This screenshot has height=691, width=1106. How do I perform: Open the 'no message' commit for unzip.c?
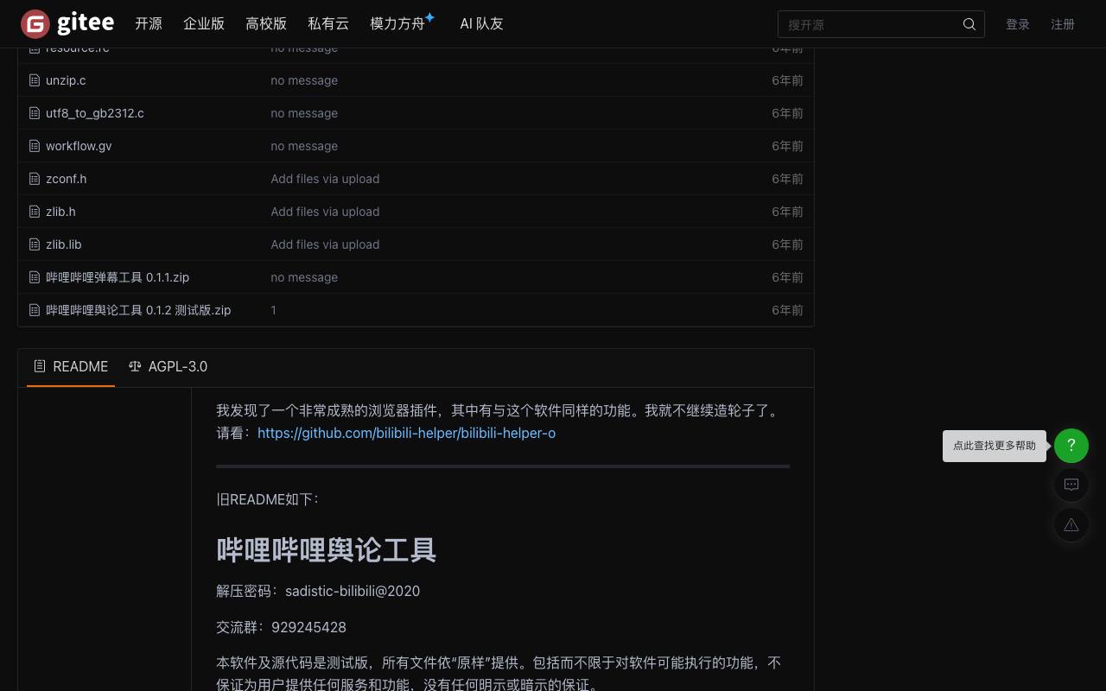point(304,80)
